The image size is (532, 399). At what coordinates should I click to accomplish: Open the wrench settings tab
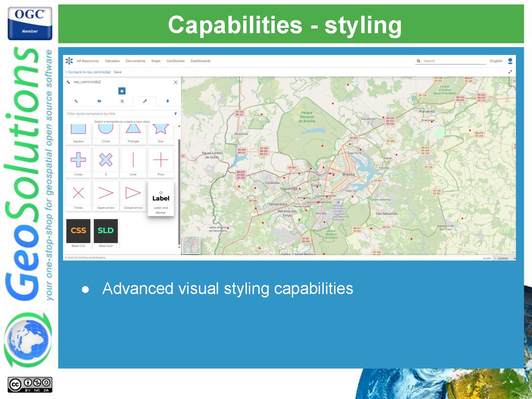click(76, 101)
